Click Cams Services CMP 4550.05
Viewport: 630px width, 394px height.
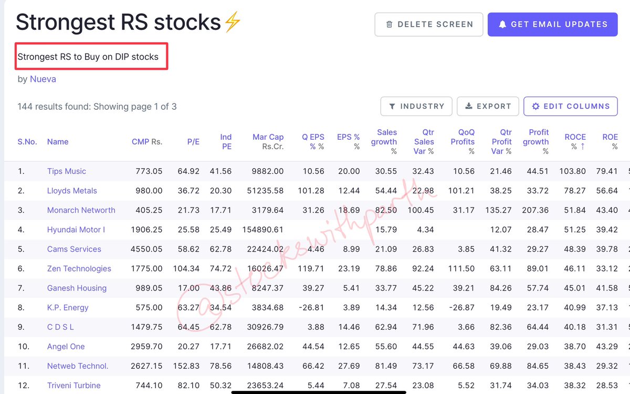tap(148, 249)
